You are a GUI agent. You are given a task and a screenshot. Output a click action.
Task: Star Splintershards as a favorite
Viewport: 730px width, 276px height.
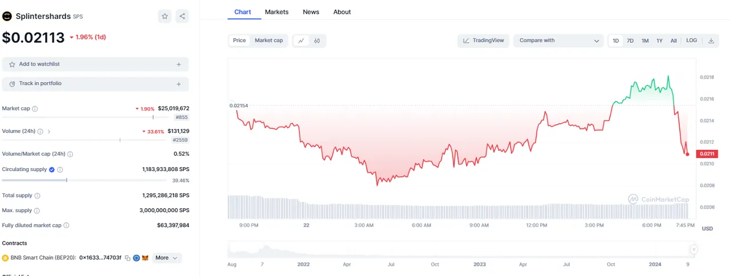point(165,16)
